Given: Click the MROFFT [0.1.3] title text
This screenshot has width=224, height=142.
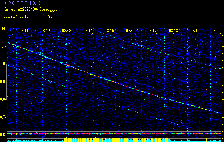Looking at the screenshot, I should pos(24,3).
